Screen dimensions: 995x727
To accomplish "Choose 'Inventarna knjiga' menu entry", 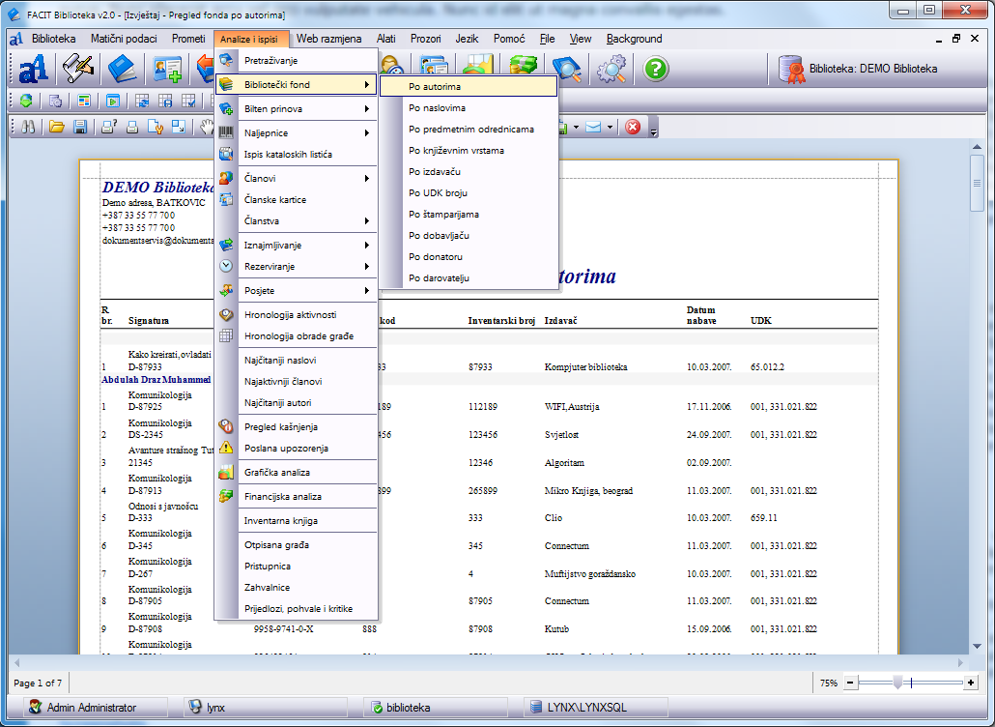I will [281, 521].
